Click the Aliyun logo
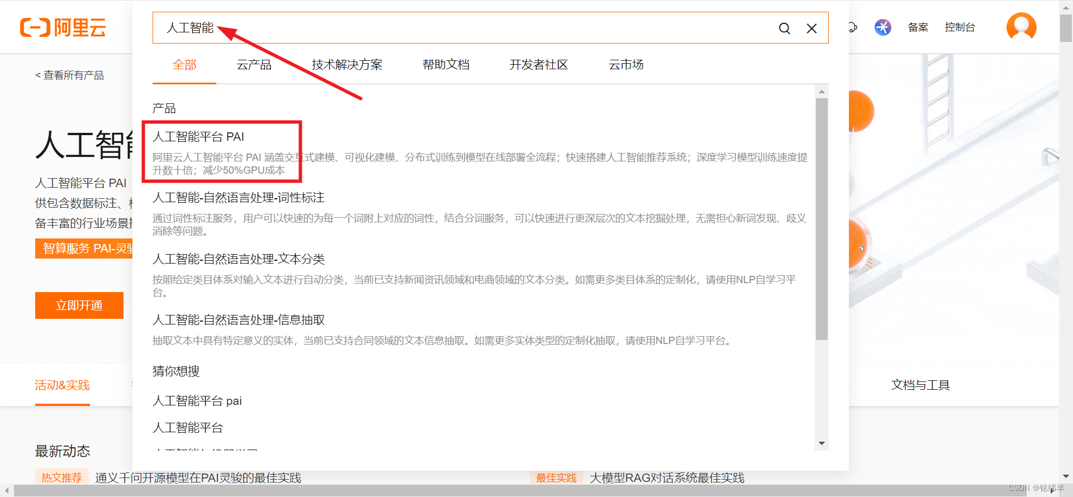This screenshot has height=497, width=1073. [63, 27]
